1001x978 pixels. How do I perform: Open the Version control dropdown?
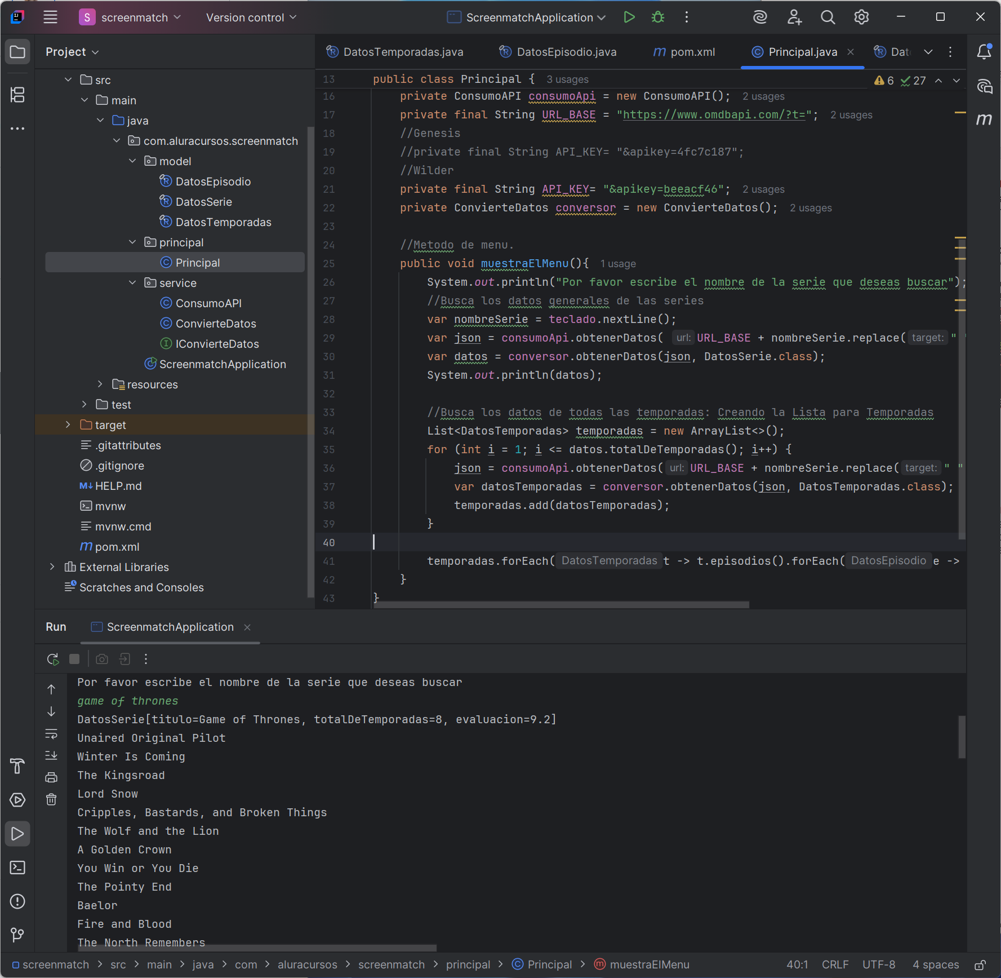click(x=251, y=17)
